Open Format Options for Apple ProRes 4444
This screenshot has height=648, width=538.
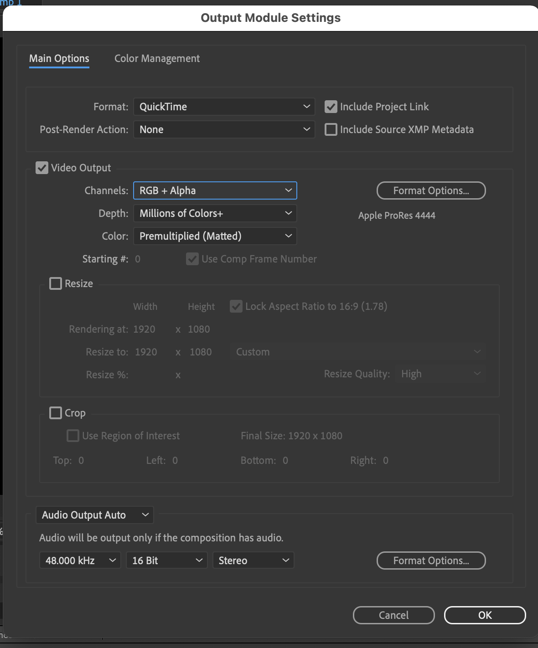click(x=430, y=190)
